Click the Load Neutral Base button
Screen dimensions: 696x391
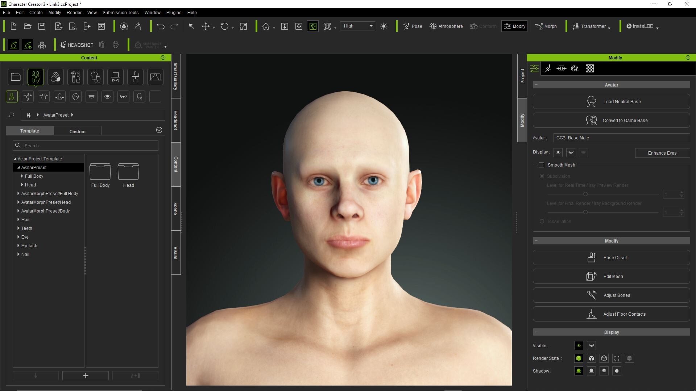pyautogui.click(x=611, y=101)
